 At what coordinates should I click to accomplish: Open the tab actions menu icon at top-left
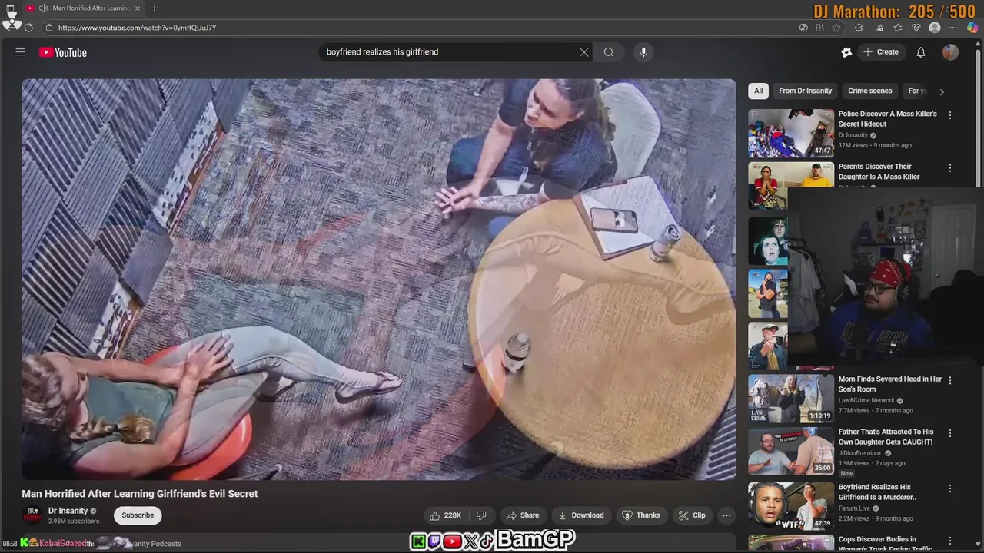[x=10, y=8]
